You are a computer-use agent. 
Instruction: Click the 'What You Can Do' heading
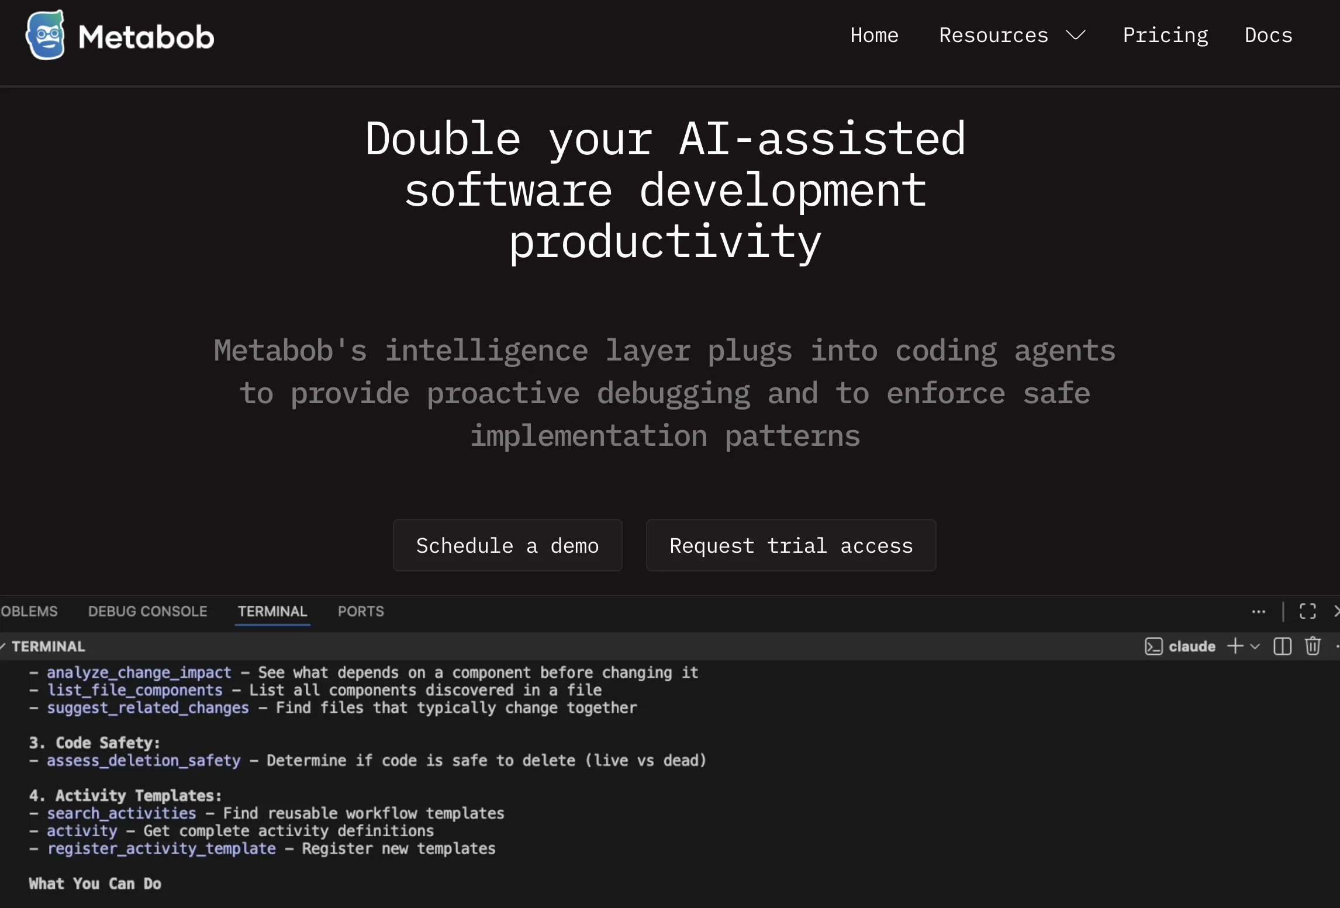(95, 883)
